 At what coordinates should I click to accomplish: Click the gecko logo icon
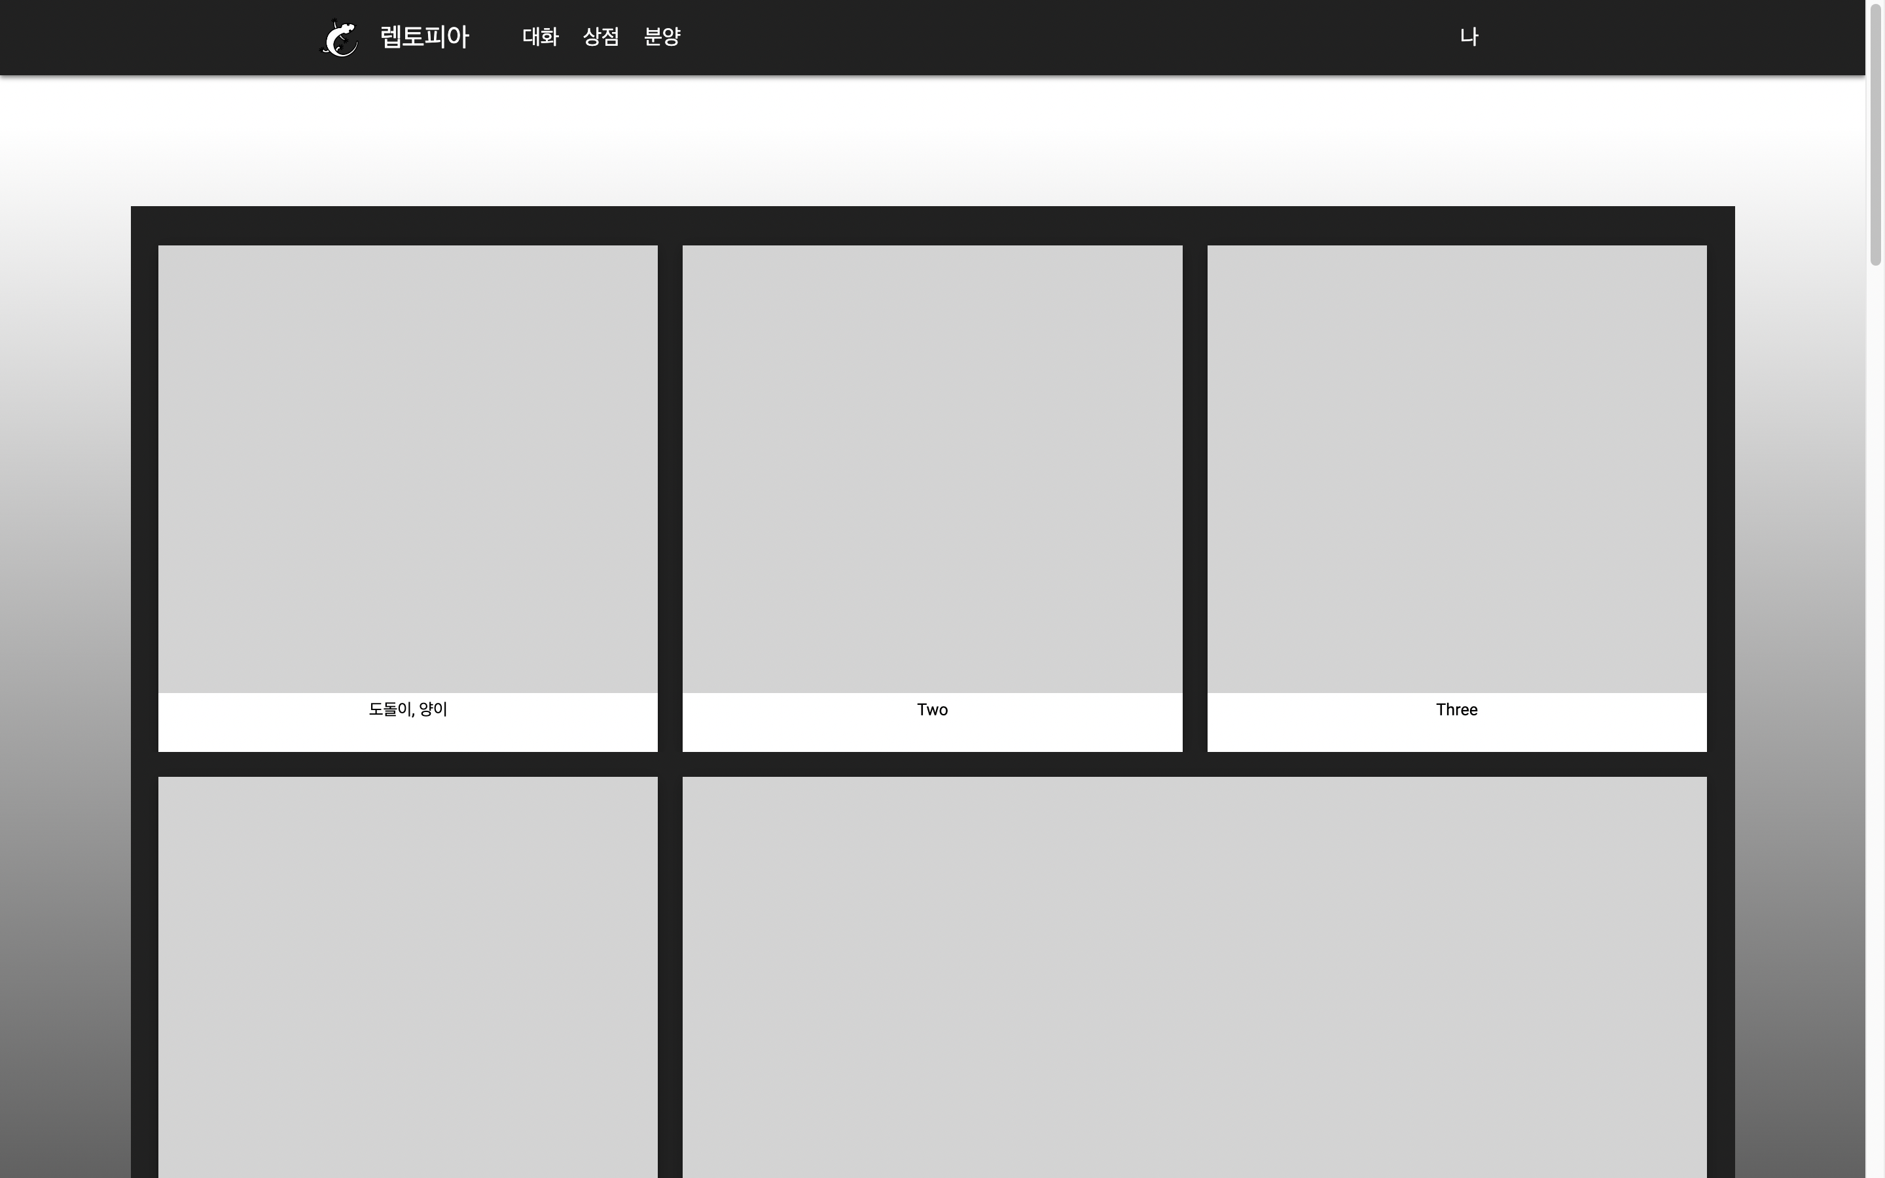tap(340, 37)
